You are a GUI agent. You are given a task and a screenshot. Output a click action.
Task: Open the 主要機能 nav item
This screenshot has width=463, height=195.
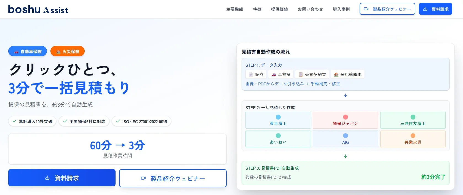[235, 9]
